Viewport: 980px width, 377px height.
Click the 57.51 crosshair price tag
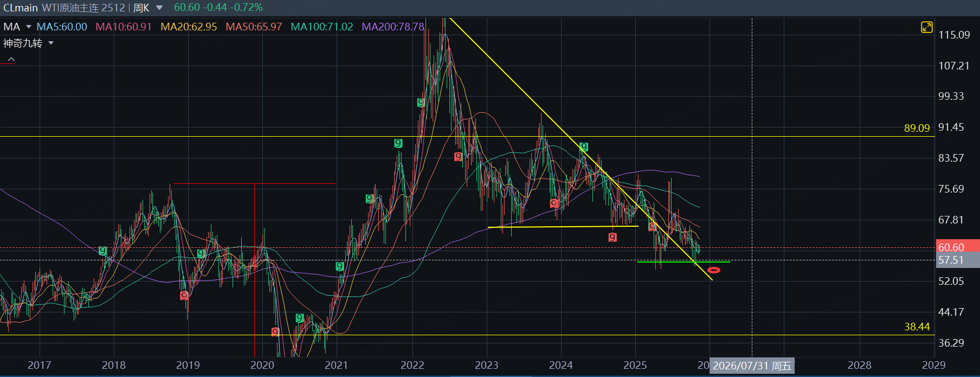tap(958, 260)
